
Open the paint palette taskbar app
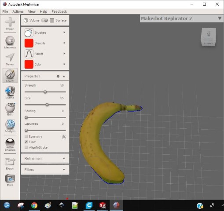point(48,205)
